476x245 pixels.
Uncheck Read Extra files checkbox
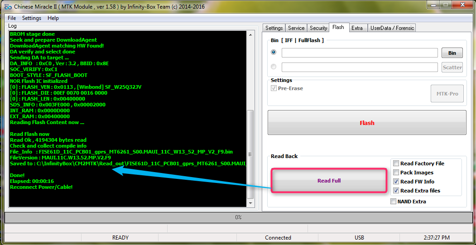[x=396, y=191]
